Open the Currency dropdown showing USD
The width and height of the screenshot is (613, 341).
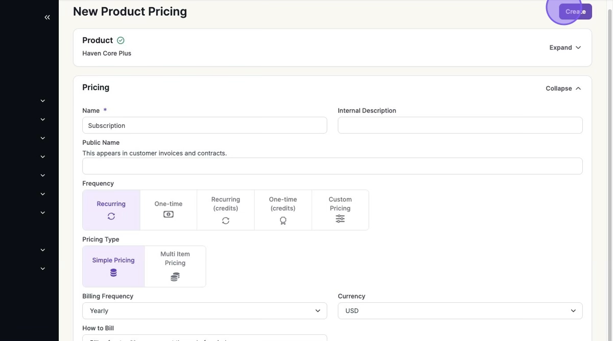pyautogui.click(x=460, y=311)
